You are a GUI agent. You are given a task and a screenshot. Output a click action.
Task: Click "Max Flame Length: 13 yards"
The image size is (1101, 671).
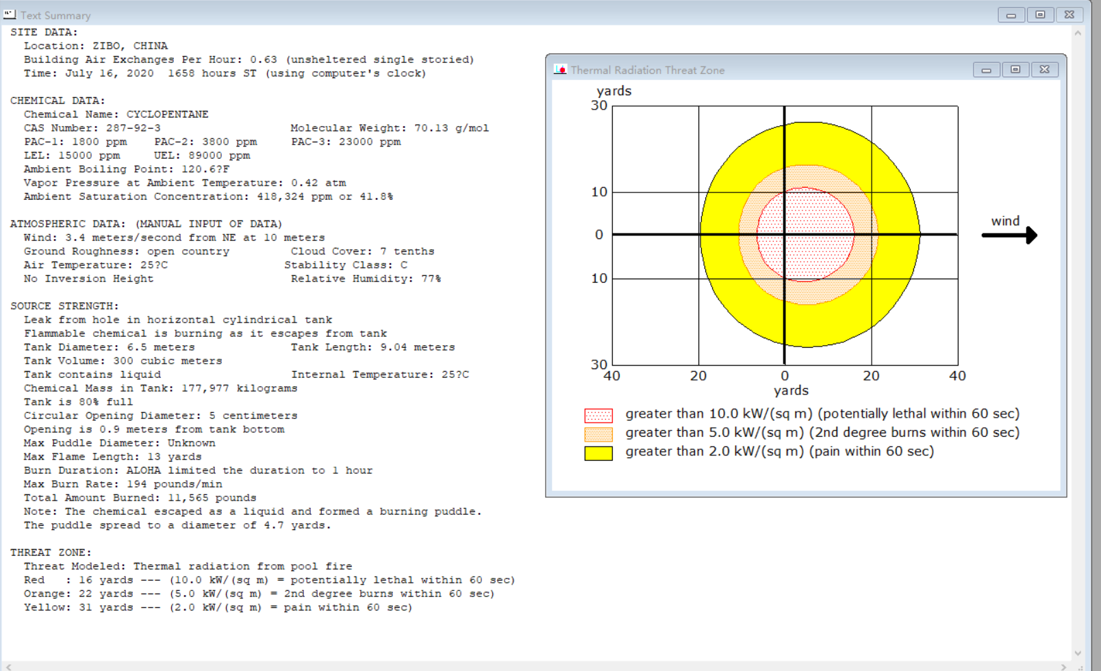tap(113, 457)
